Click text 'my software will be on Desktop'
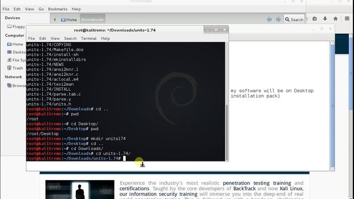Viewport: 354px width, 199px height. click(272, 91)
